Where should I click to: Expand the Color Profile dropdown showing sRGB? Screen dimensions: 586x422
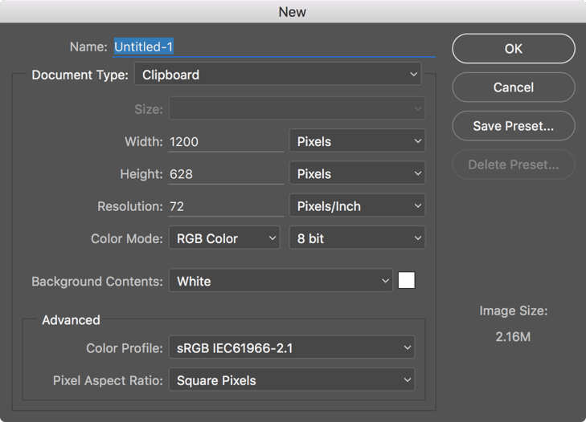tap(291, 348)
